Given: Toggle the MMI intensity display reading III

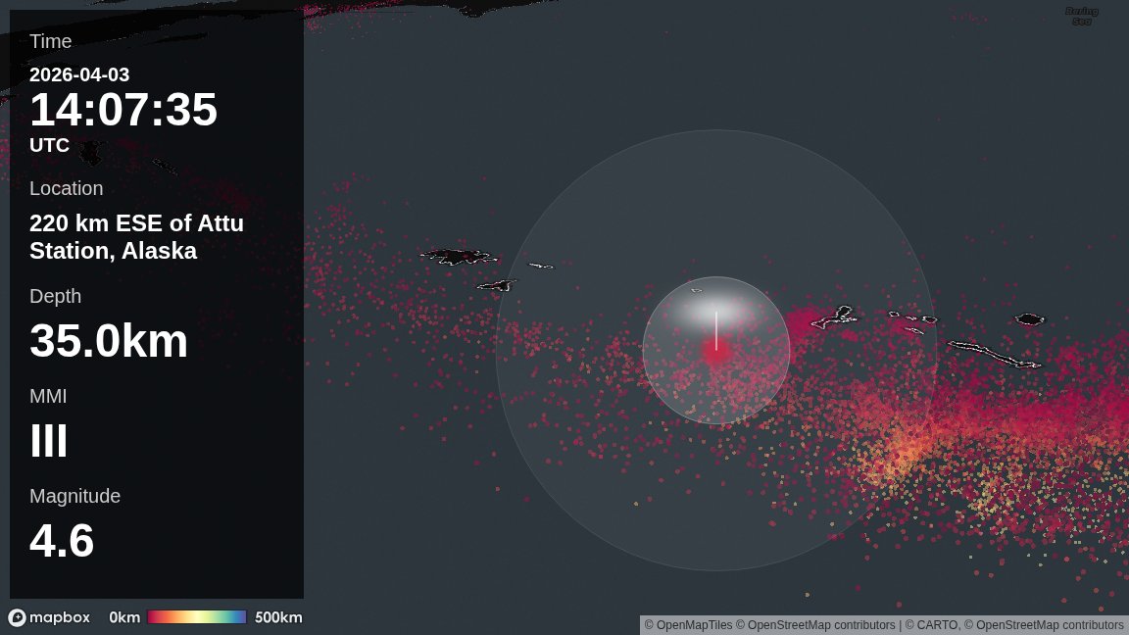Looking at the screenshot, I should pyautogui.click(x=48, y=440).
